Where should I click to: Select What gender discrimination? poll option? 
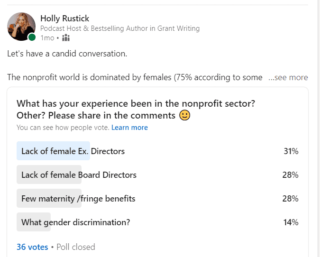coord(157,222)
